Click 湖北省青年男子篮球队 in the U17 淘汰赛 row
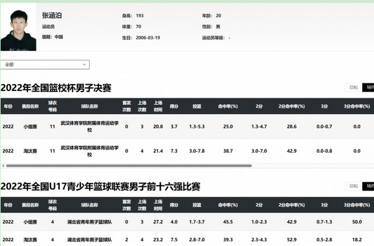Image resolution: width=374 pixels, height=246 pixels. point(90,240)
